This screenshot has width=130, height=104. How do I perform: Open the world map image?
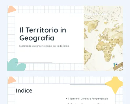tap(103, 38)
